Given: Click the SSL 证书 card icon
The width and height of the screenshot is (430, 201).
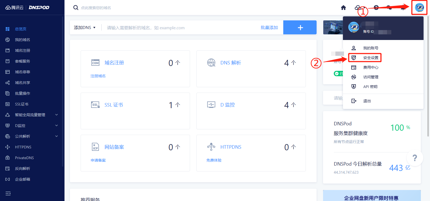Looking at the screenshot, I should click(x=95, y=105).
